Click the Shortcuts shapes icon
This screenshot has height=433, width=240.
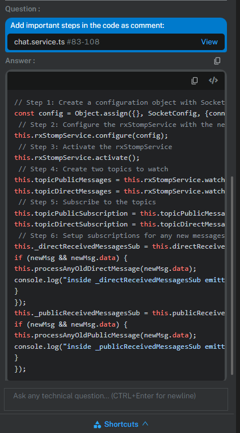98,424
